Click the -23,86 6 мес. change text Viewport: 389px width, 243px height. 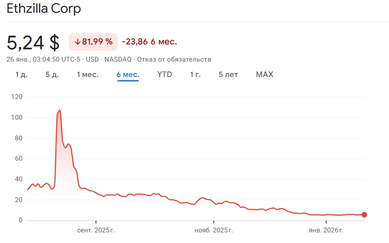[149, 42]
